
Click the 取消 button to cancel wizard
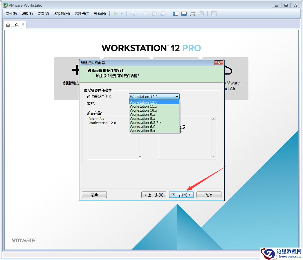209,195
